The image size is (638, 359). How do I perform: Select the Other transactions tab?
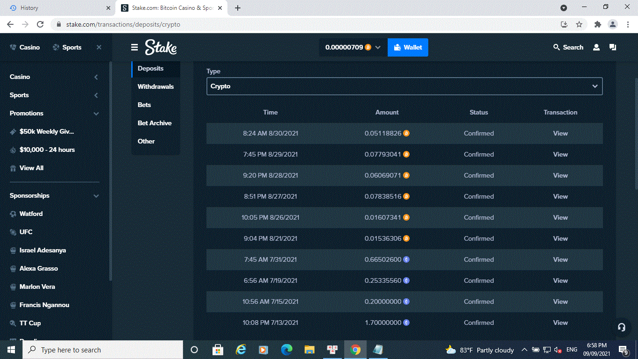click(146, 142)
